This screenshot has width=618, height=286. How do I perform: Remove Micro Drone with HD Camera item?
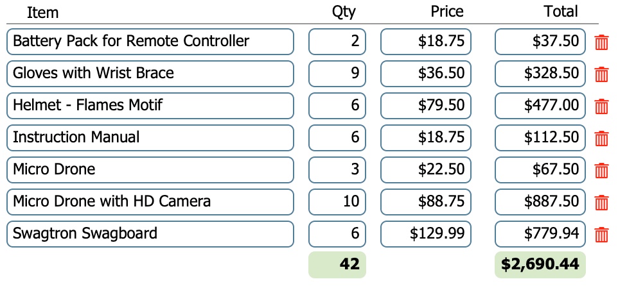coord(601,202)
